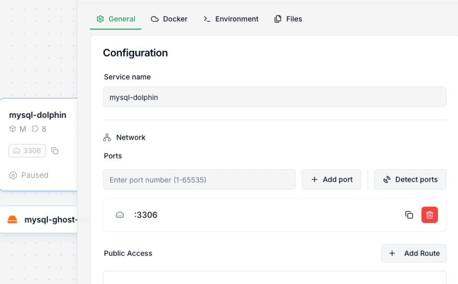Image resolution: width=458 pixels, height=284 pixels.
Task: Click the copy icon beside the 3306 badge
Action: [x=55, y=151]
